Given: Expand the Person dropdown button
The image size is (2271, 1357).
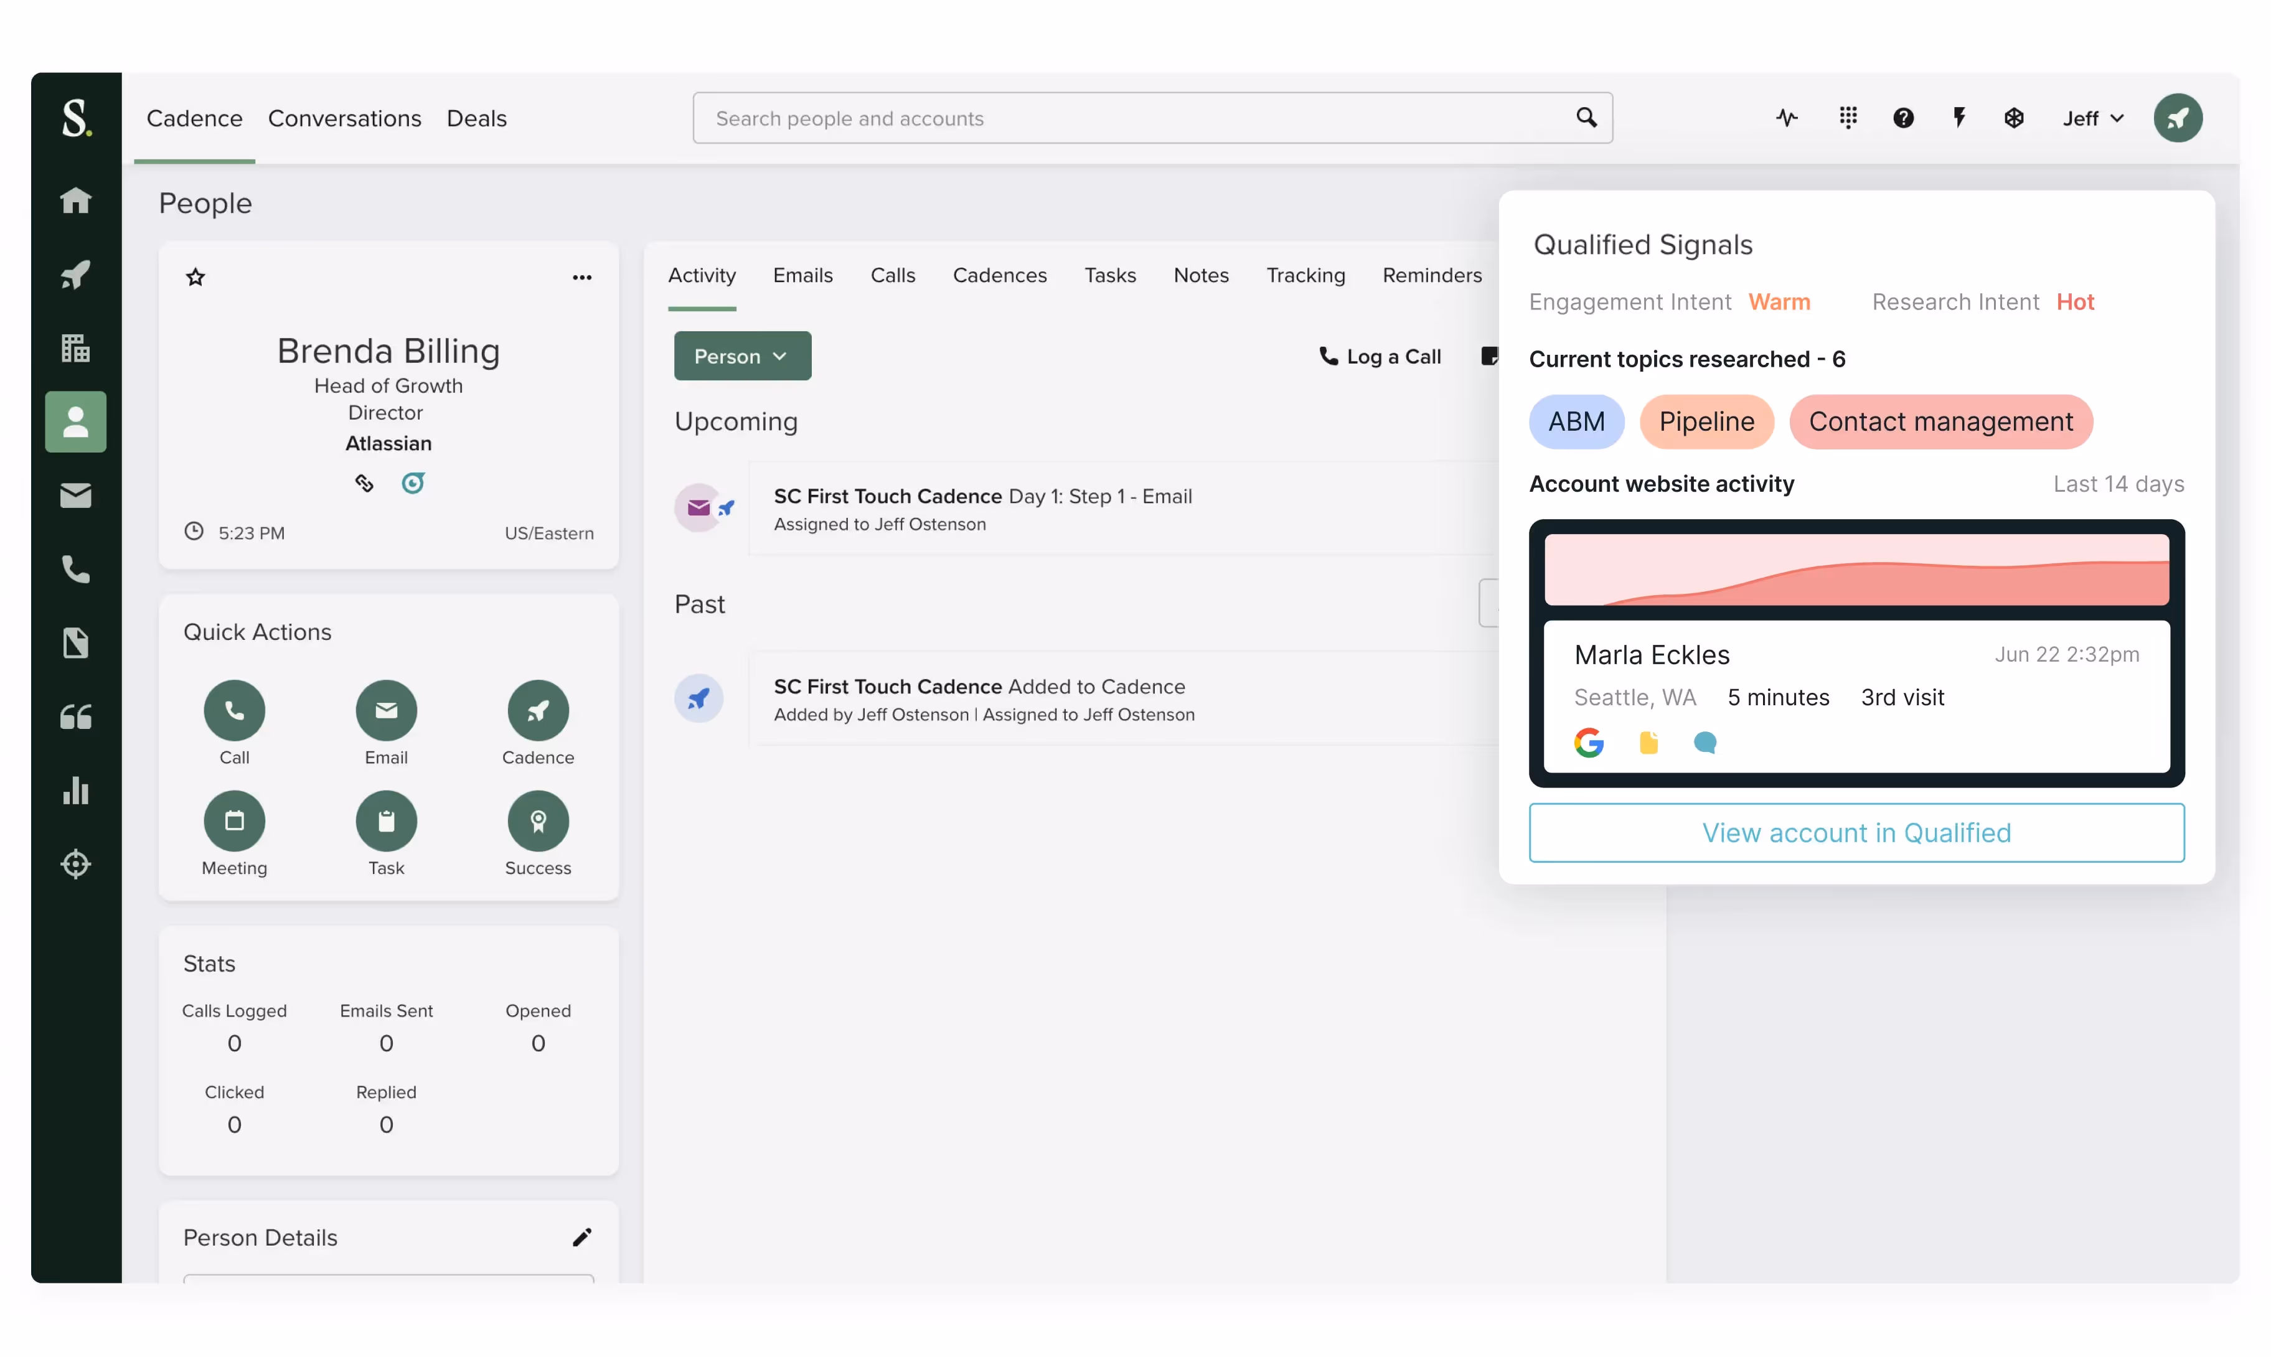Looking at the screenshot, I should (741, 355).
